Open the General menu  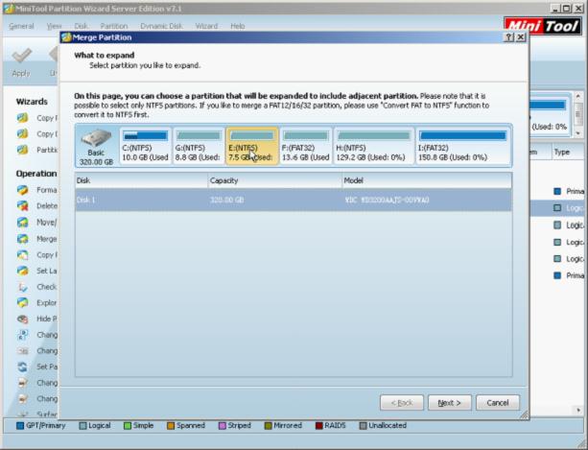pyautogui.click(x=21, y=26)
